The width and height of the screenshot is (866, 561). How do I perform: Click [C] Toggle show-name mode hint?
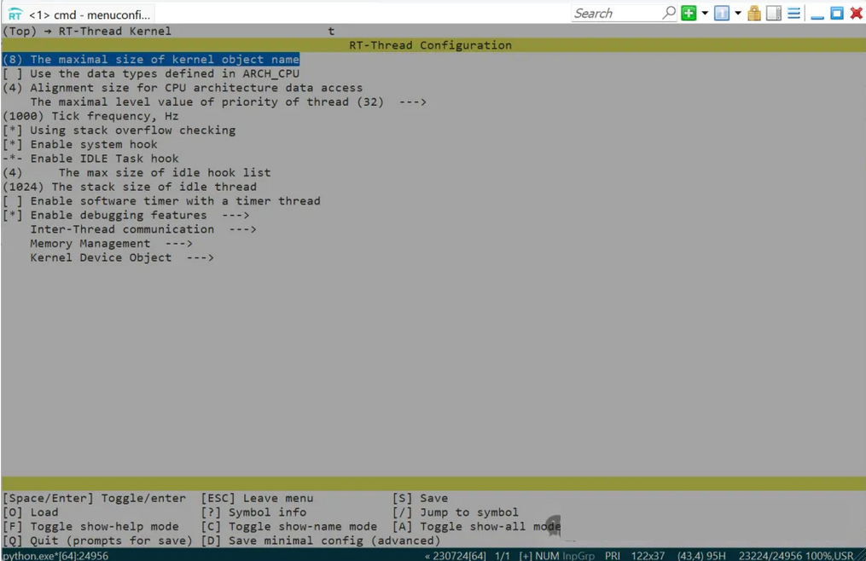[289, 527]
